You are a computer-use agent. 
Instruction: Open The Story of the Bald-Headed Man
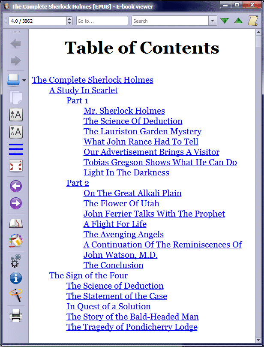point(132,317)
